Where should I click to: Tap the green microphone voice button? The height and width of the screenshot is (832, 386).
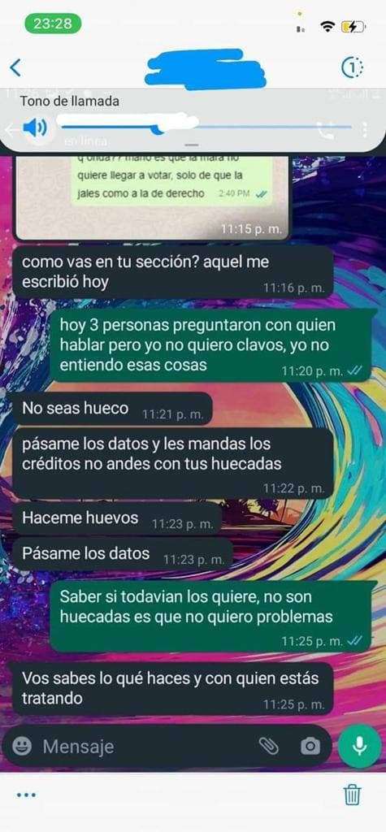pos(359,747)
